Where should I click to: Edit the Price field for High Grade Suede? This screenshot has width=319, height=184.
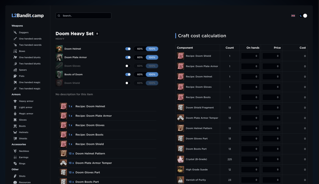click(271, 170)
